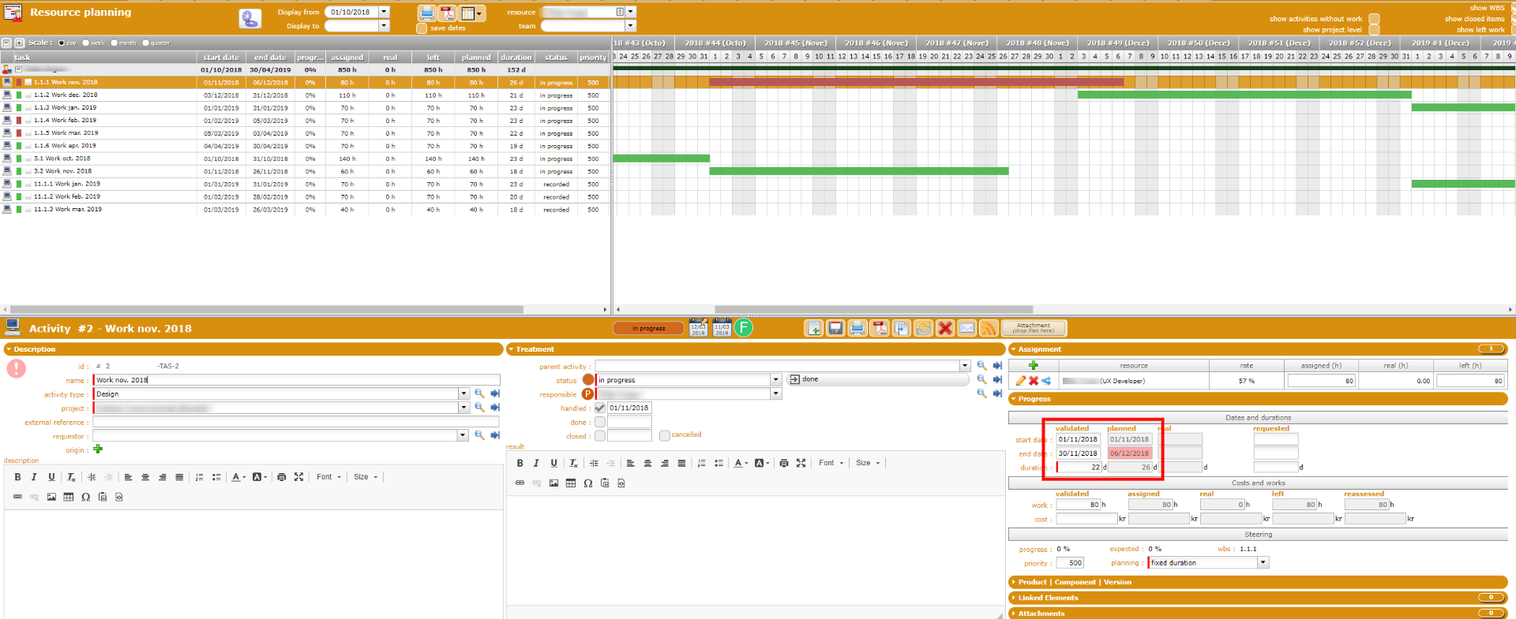Select the 1.1.2 Work dec. 2018 task row

tap(66, 95)
